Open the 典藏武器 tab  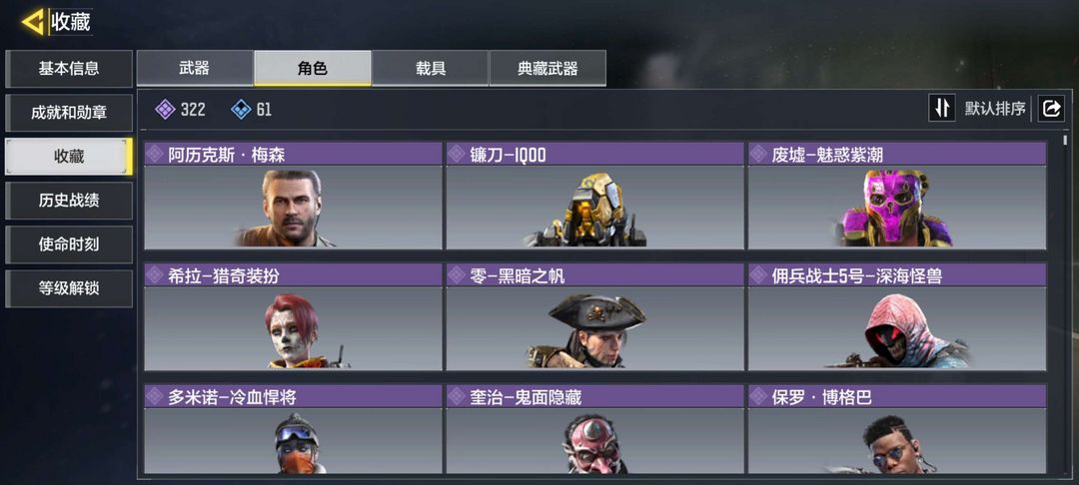pyautogui.click(x=547, y=68)
